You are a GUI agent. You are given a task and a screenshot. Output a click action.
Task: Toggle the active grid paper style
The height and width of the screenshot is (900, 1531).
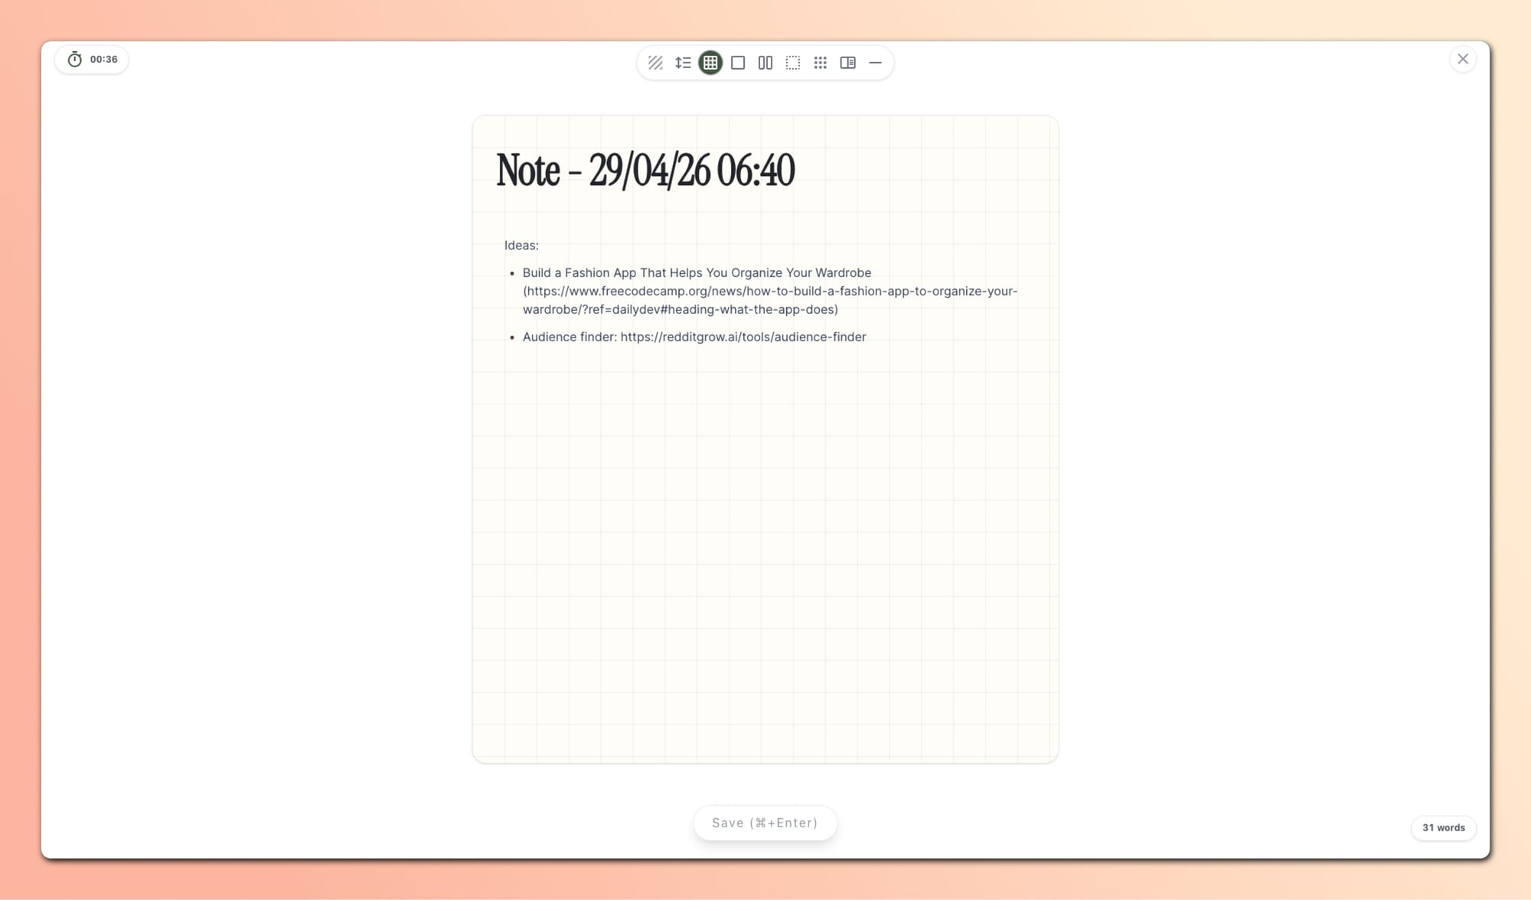click(x=710, y=63)
